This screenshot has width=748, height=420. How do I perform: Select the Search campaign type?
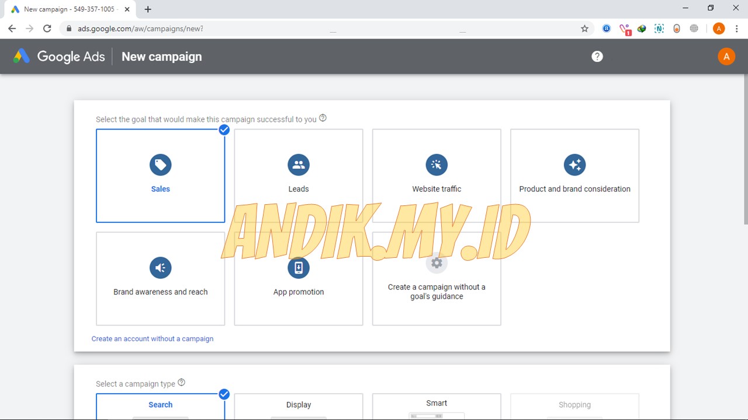coord(160,407)
